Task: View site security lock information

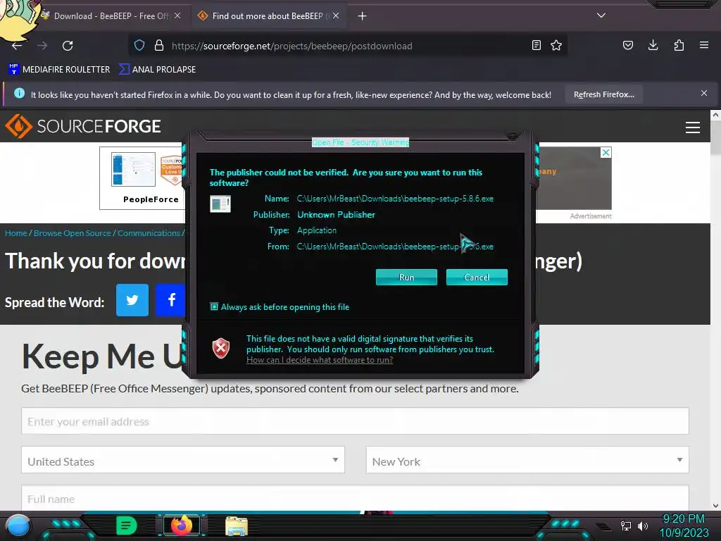Action: coord(159,46)
